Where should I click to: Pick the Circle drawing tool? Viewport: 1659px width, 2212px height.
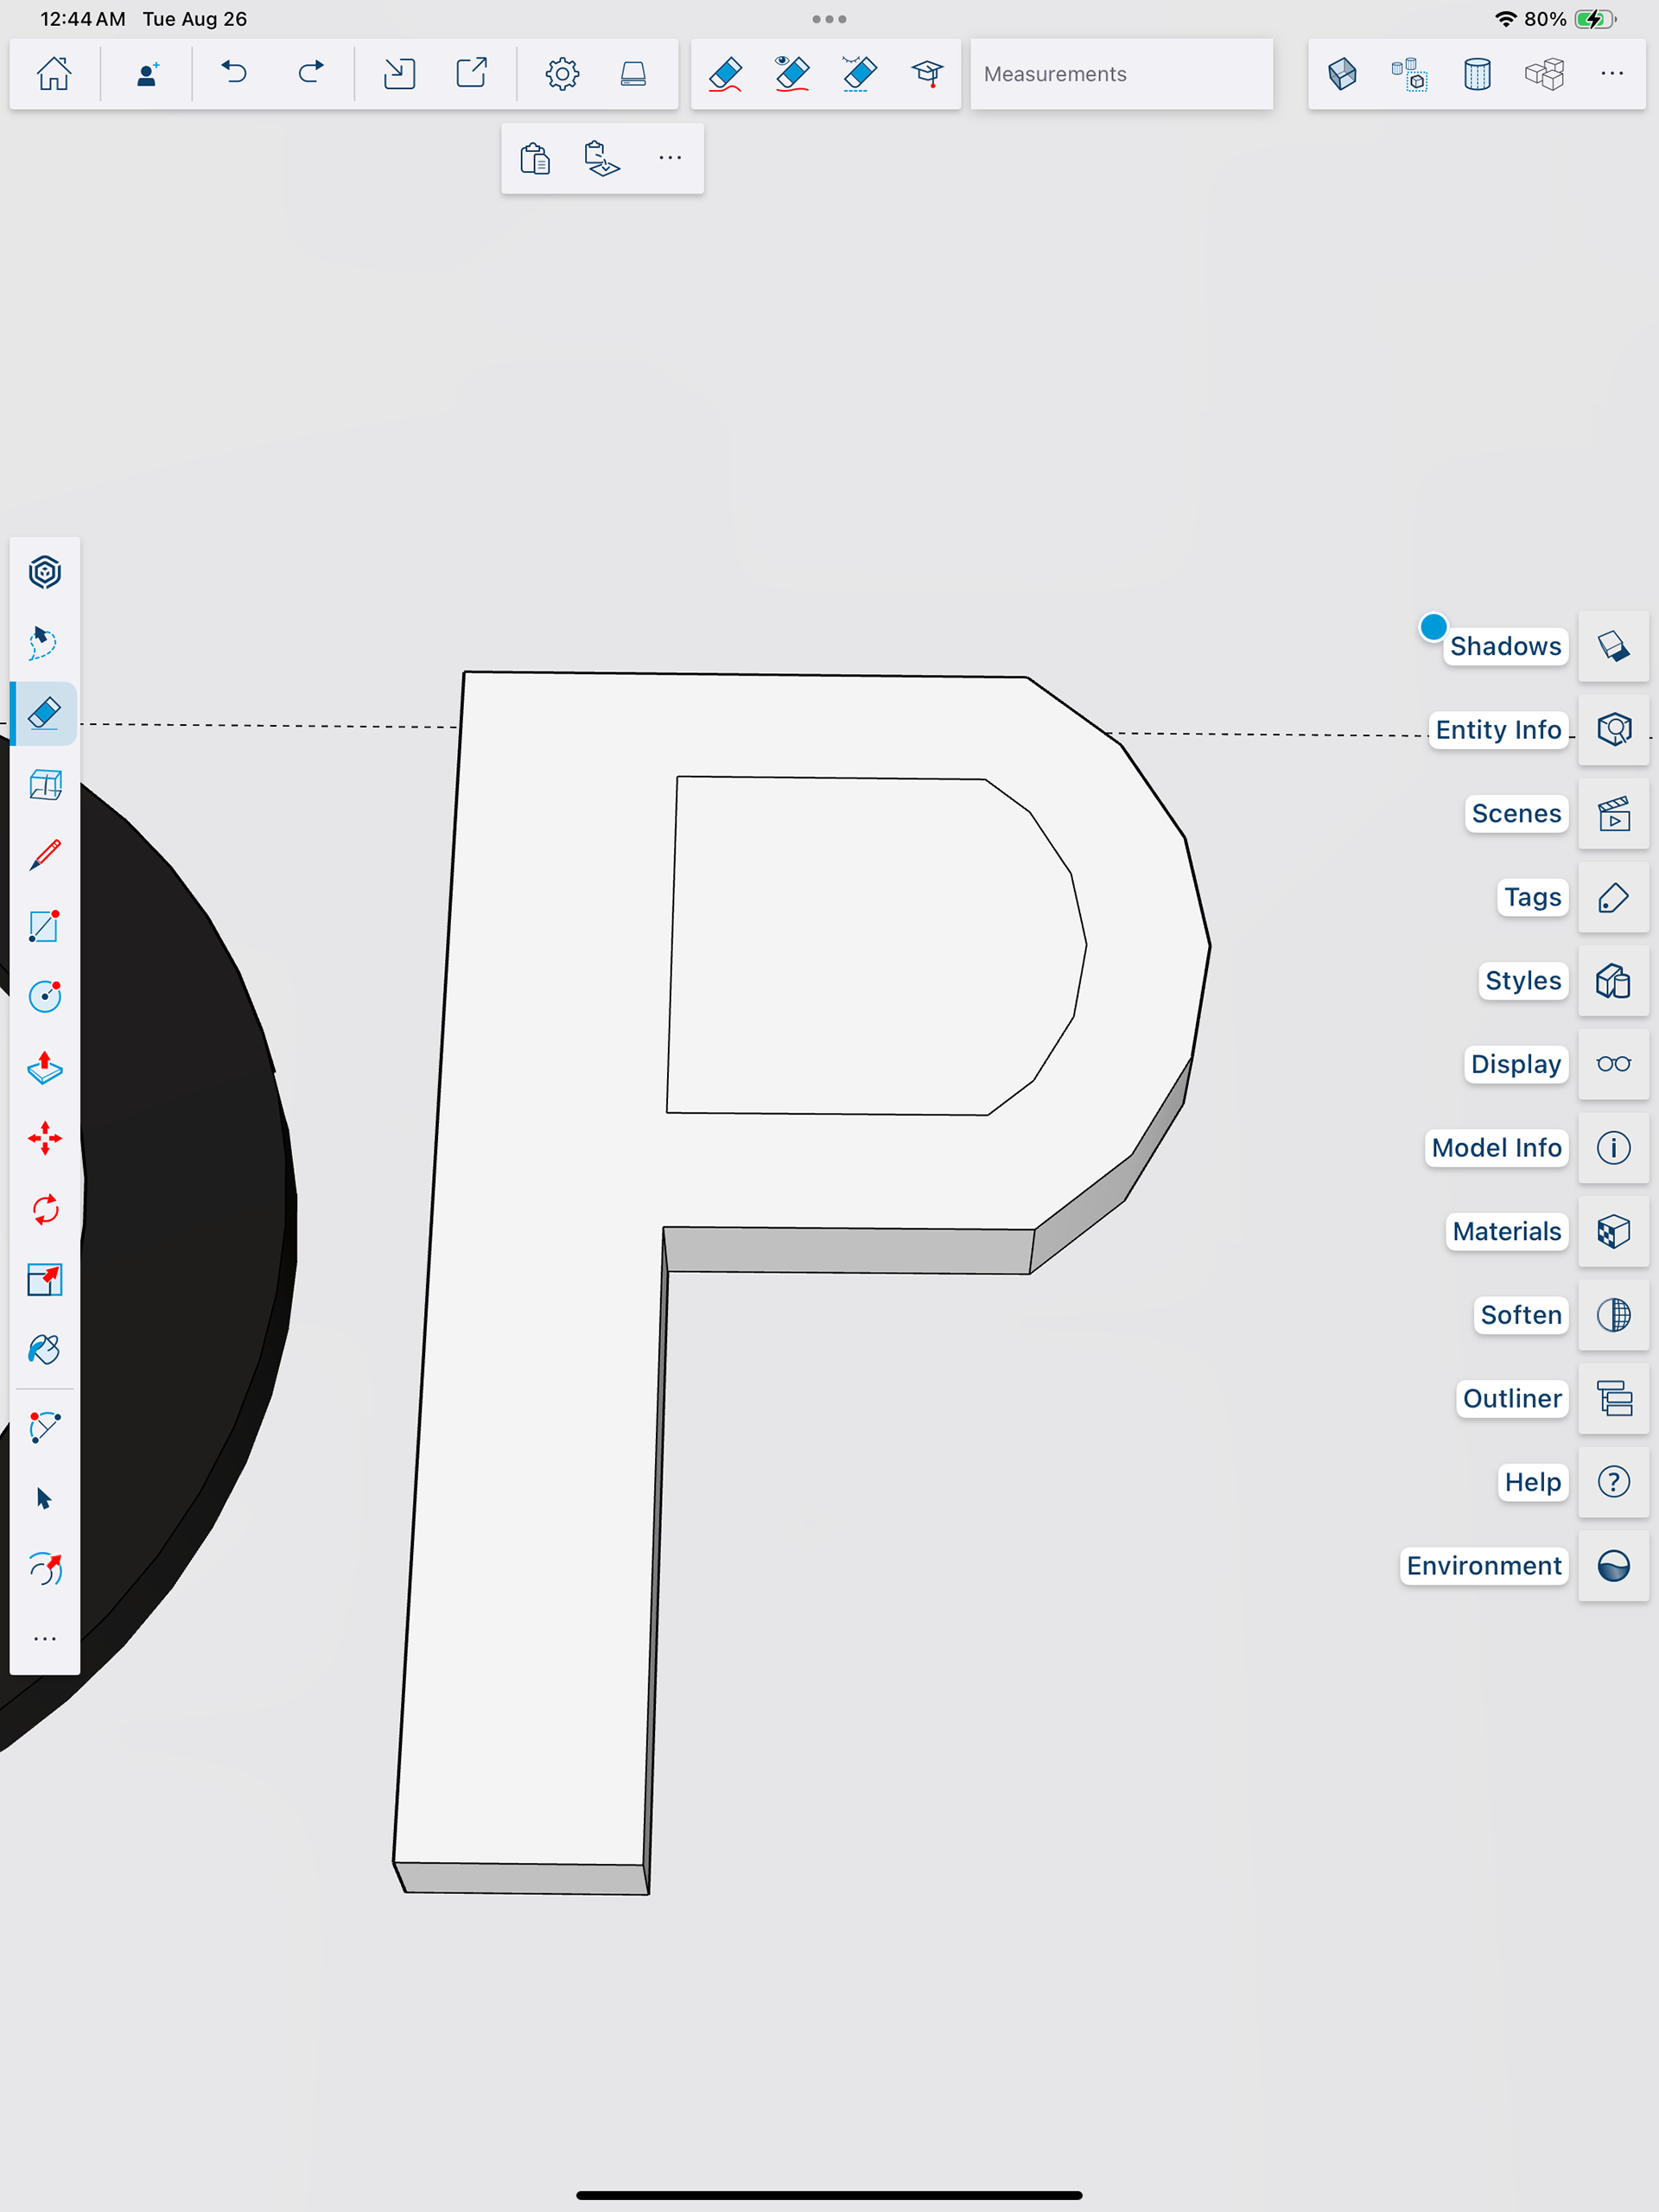coord(45,996)
